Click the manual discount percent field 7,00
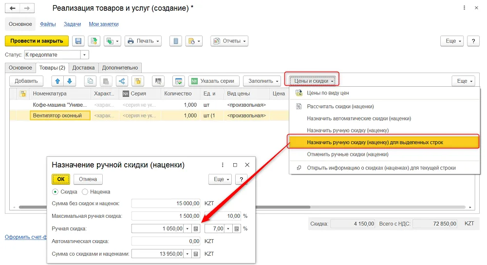Viewport: 487px width, 265px height. pos(215,228)
